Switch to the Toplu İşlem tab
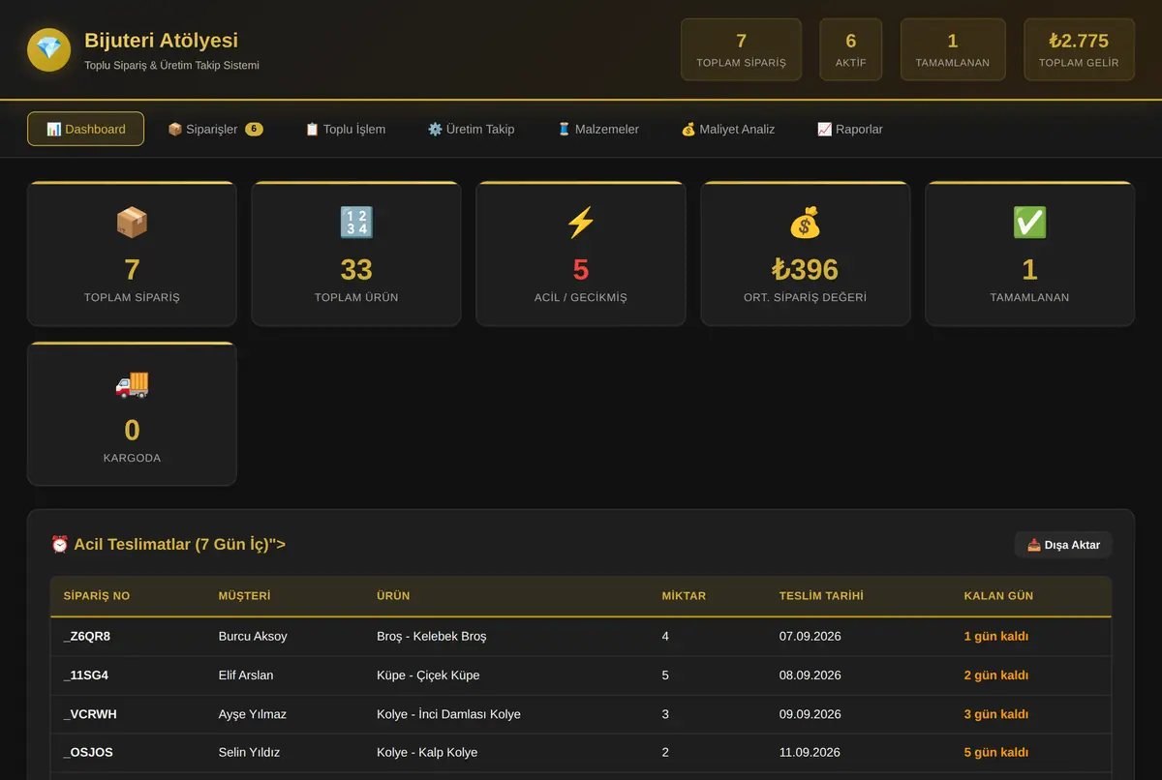 pyautogui.click(x=345, y=129)
